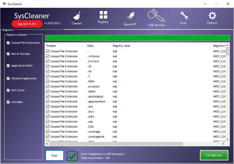
Task: Click the Upgrade To Pro button
Action: (x=27, y=24)
